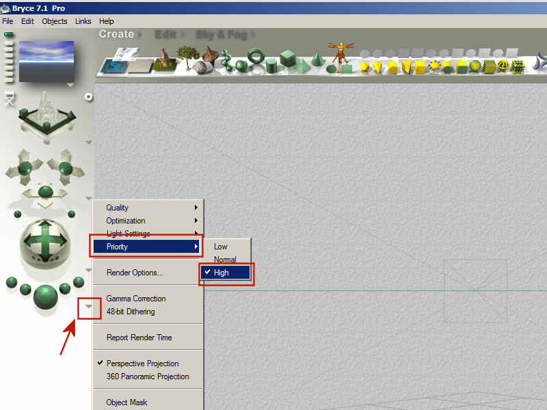Create a yellow cone spotlight
Image resolution: width=547 pixels, height=410 pixels.
(378, 66)
